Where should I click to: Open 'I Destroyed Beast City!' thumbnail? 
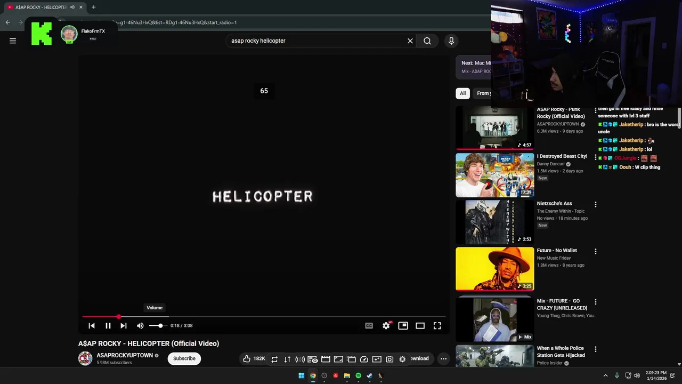[x=494, y=175]
